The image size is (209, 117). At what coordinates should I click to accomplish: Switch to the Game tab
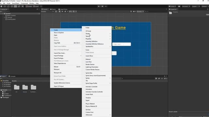tap(53, 9)
